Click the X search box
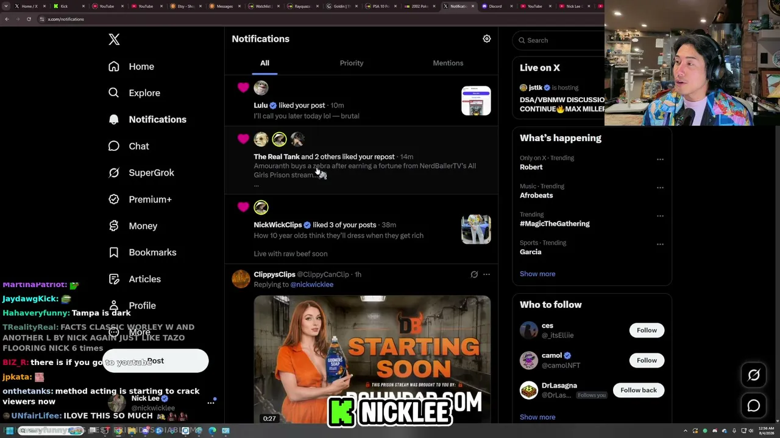 point(559,40)
